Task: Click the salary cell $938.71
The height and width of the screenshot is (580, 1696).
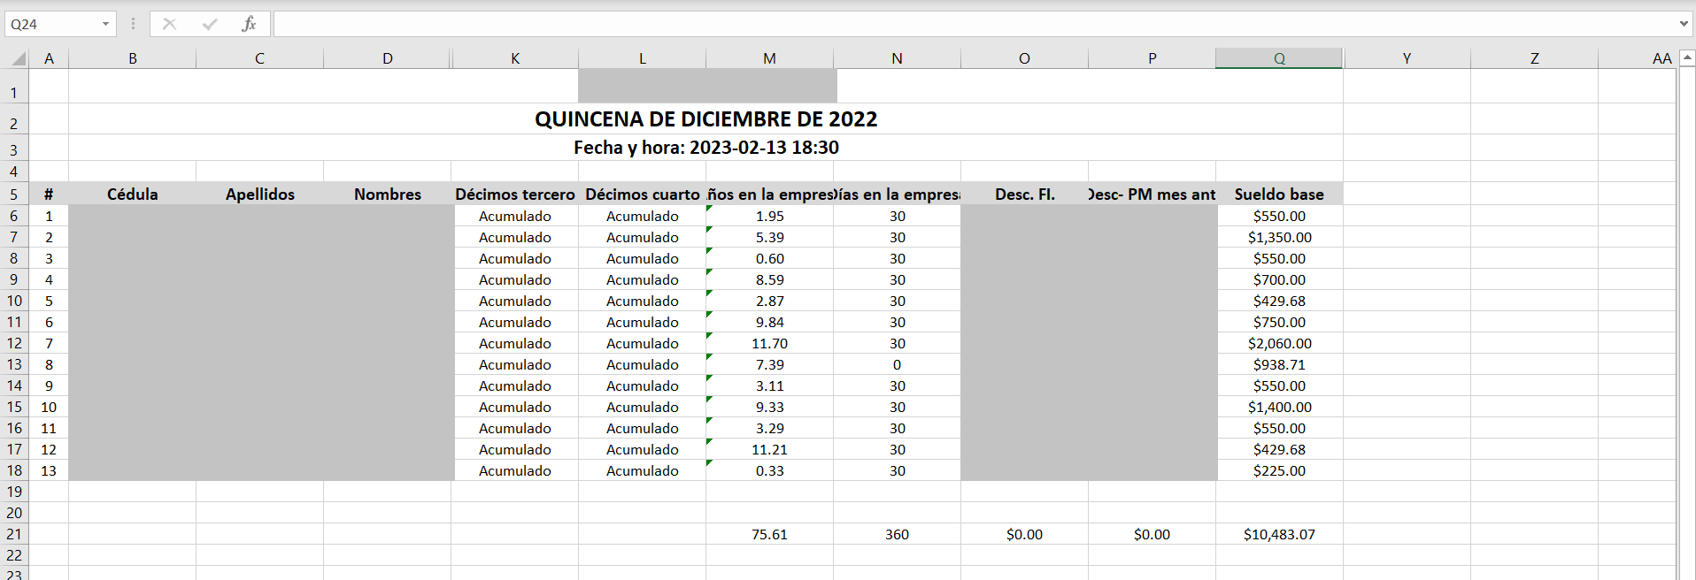Action: point(1280,364)
